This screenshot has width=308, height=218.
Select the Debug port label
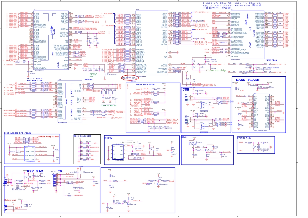pos(10,200)
